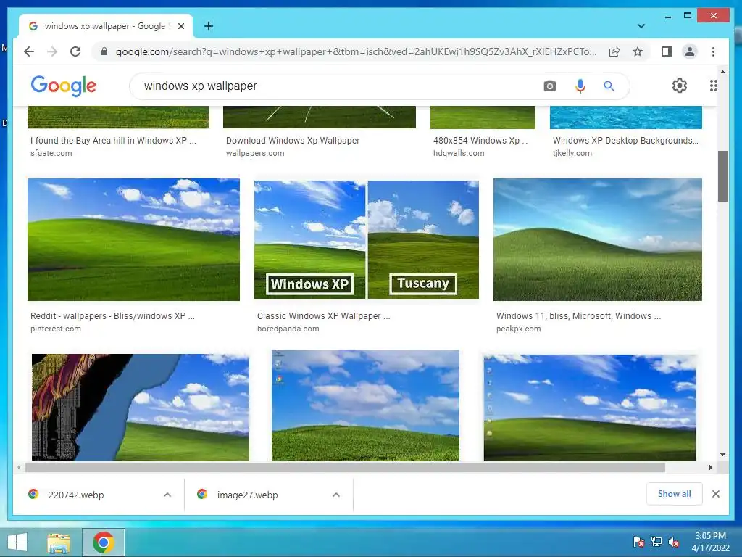Screen dimensions: 742x557
Task: Open the bottom right XP desktop thumbnail
Action: coord(590,408)
